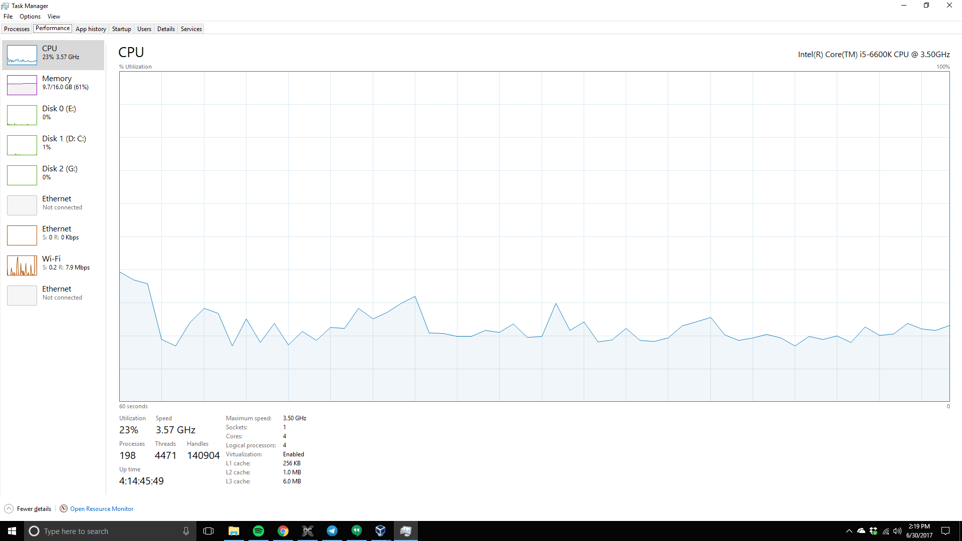Open Resource Monitor link

pos(102,508)
